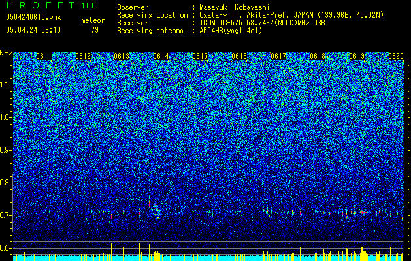Image resolution: width=411 pixels, height=261 pixels.
Task: Click the meteor label above the count
Action: [x=93, y=20]
